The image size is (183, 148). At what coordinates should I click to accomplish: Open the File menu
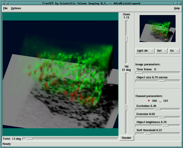(x=5, y=8)
